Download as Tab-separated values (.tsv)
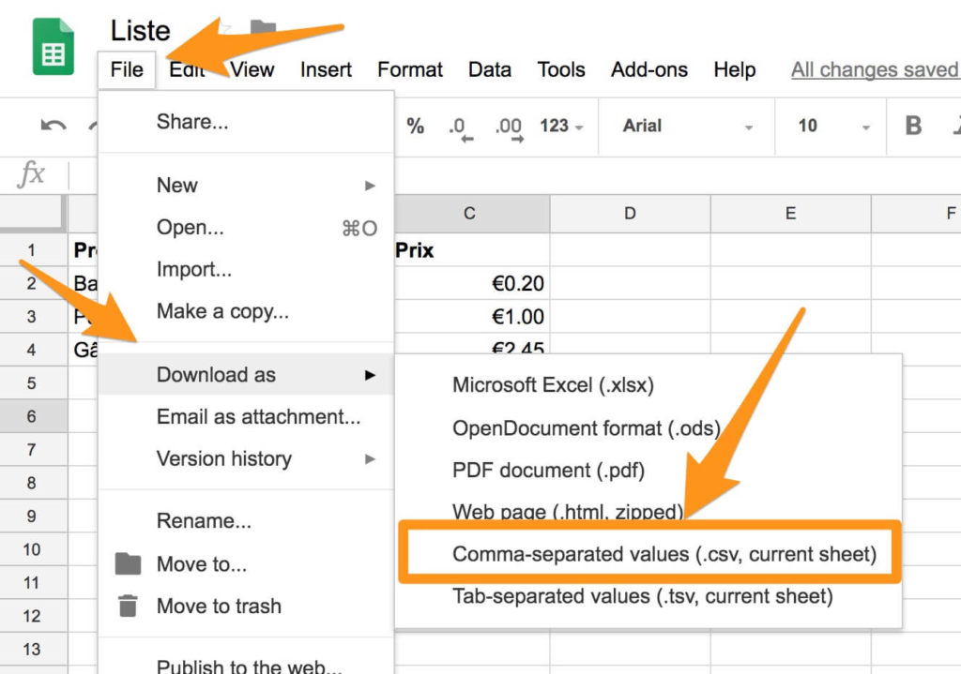This screenshot has height=674, width=961. click(x=648, y=596)
